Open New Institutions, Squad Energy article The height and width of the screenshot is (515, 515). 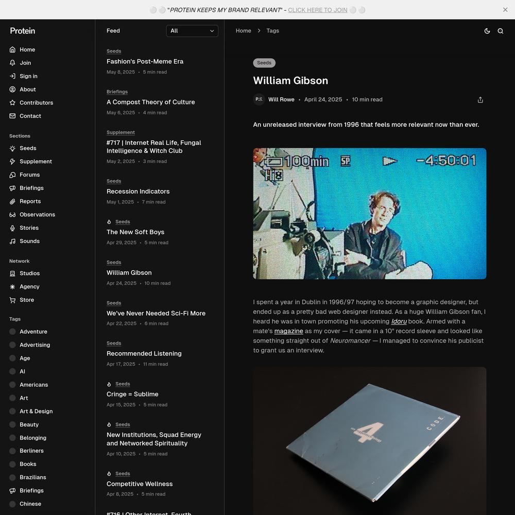[153, 439]
